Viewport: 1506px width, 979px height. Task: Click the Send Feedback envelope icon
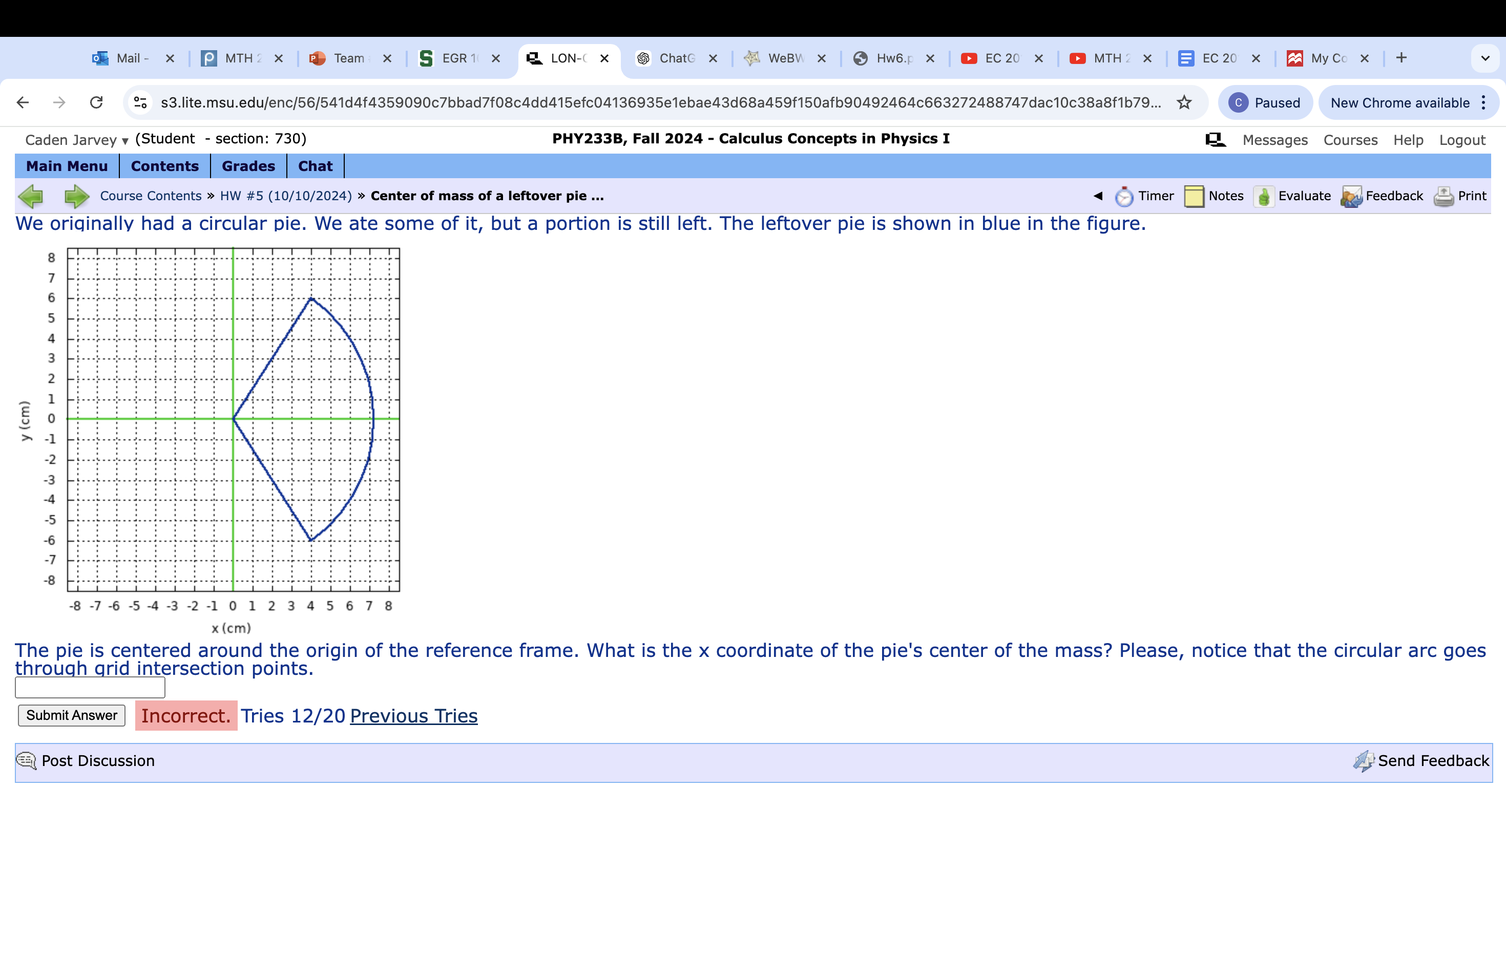[x=1364, y=761]
